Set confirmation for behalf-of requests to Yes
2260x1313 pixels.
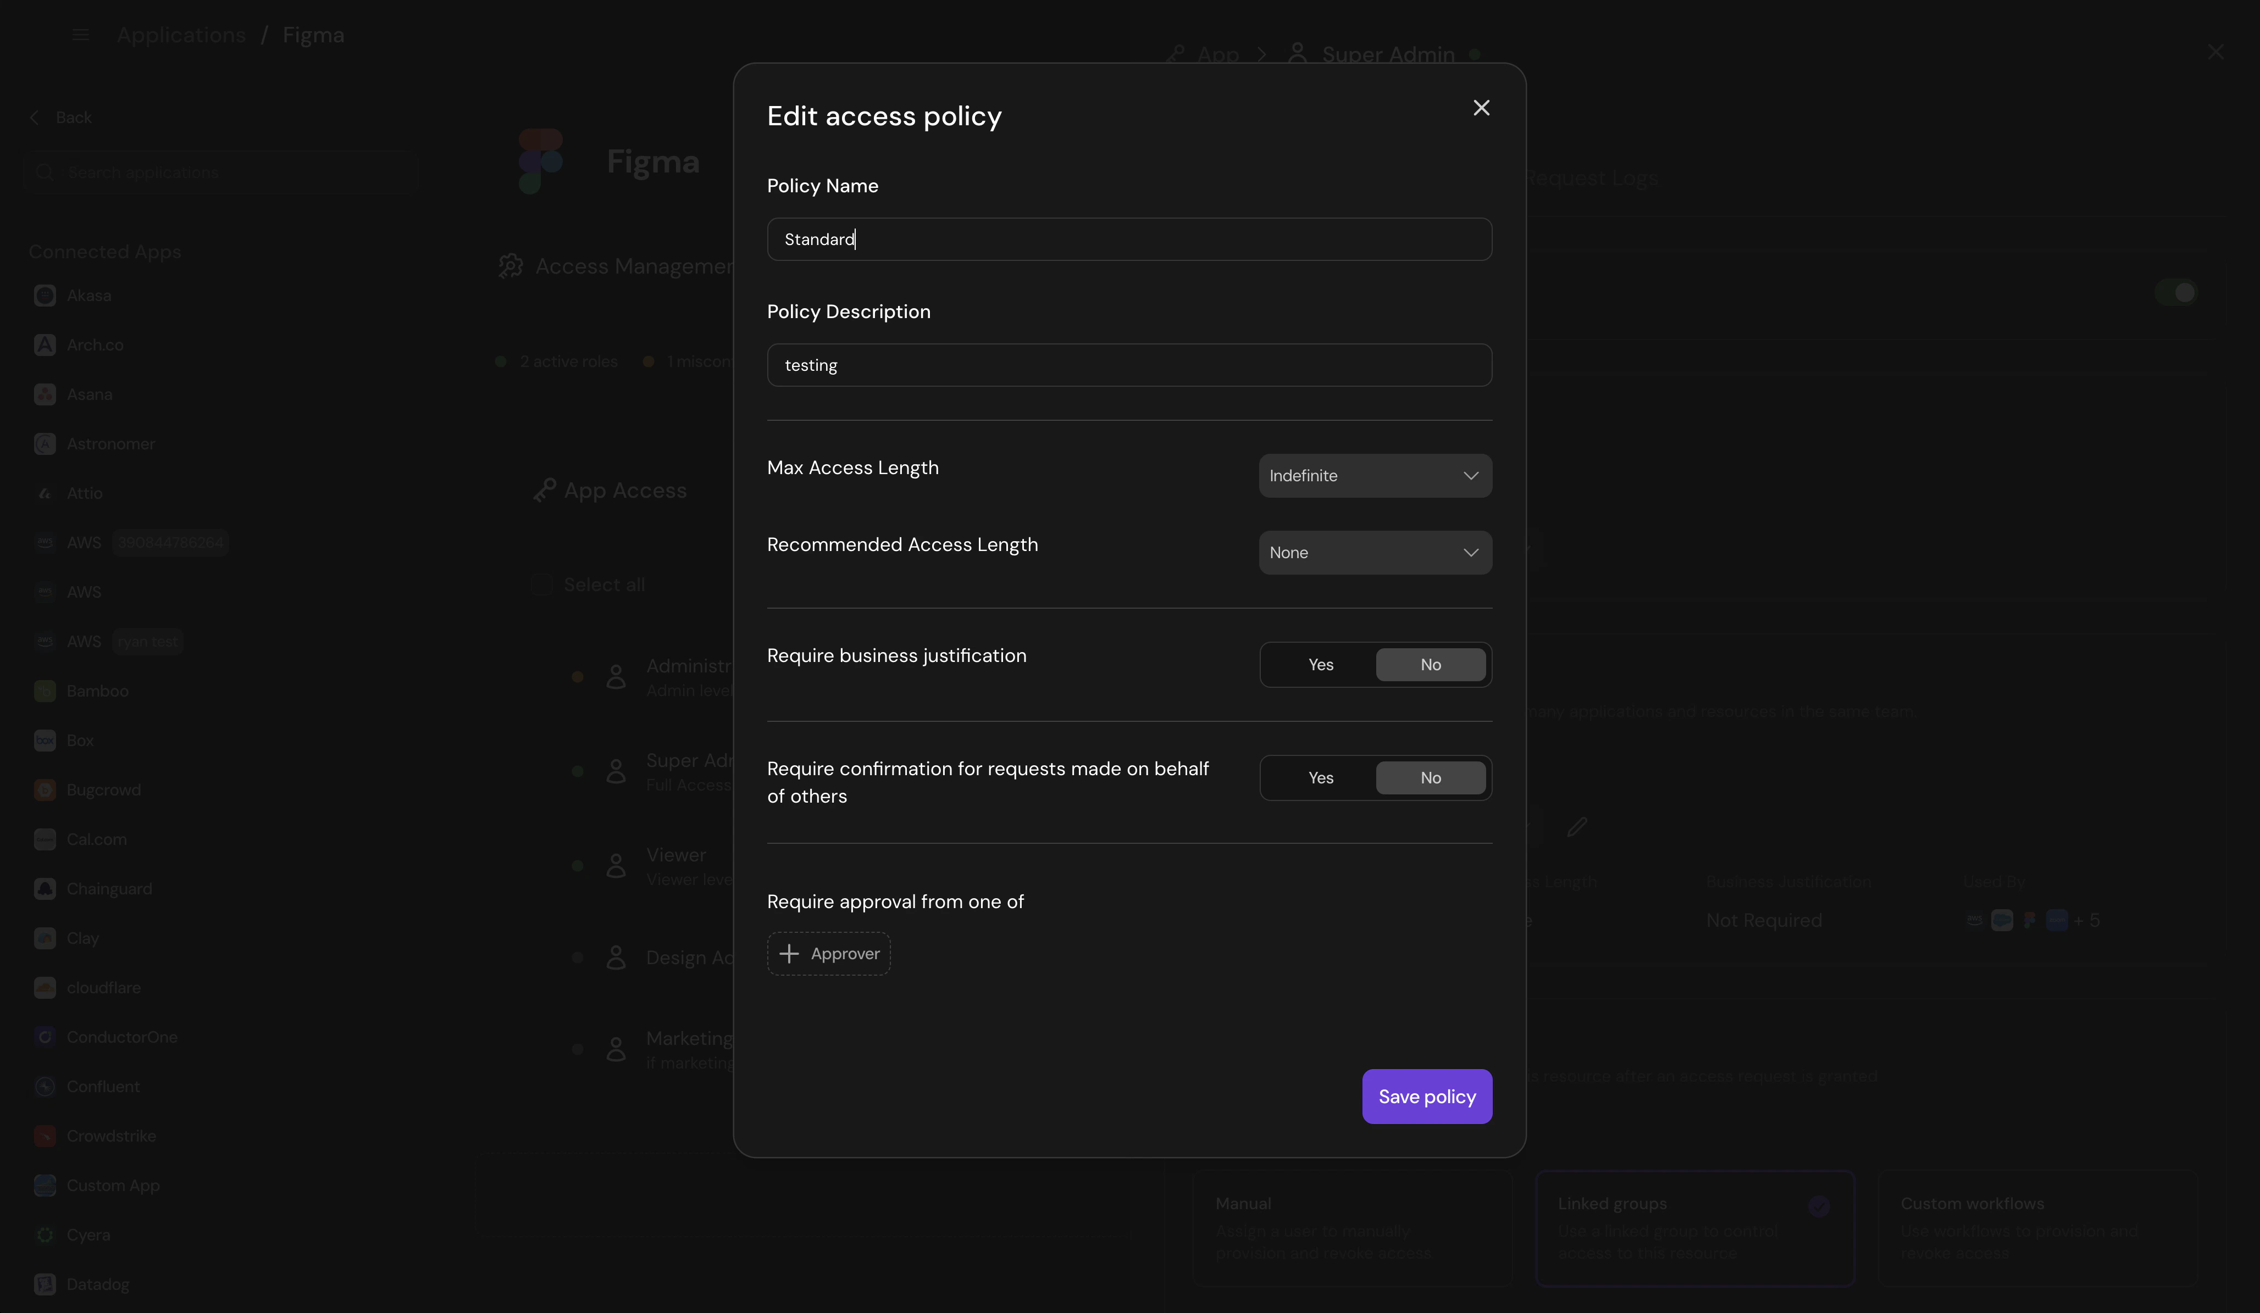1320,777
